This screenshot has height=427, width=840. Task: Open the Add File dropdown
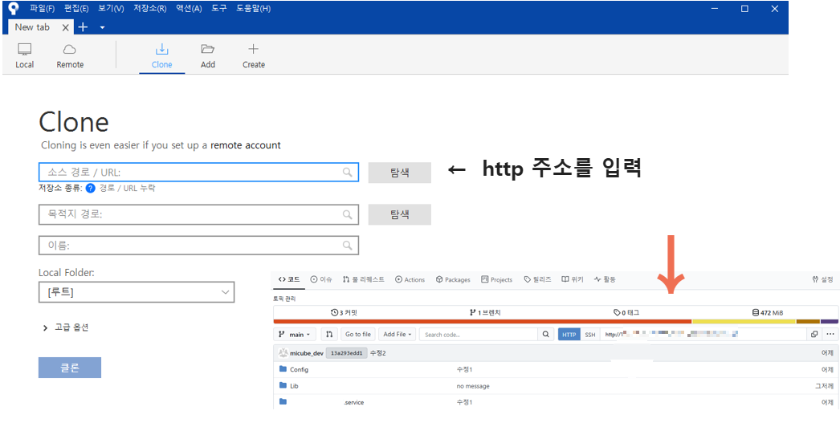pyautogui.click(x=397, y=335)
